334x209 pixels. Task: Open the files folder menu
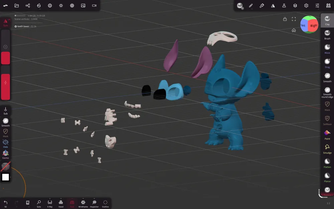point(17,6)
